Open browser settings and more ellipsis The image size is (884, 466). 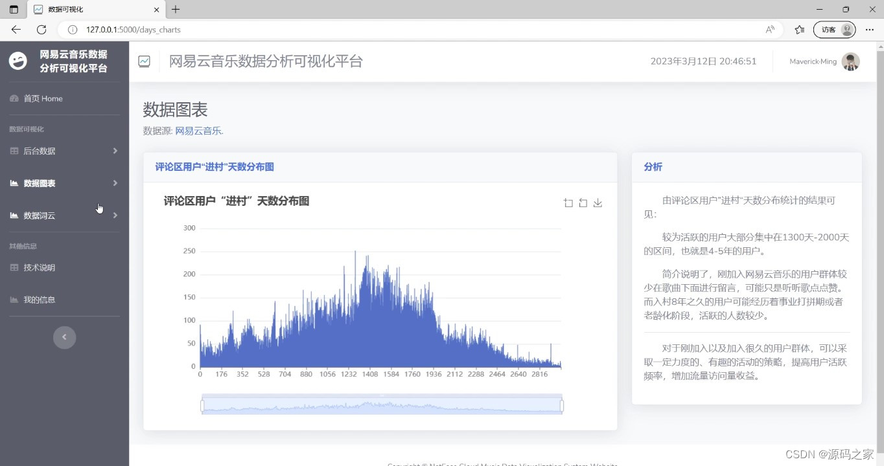(870, 30)
